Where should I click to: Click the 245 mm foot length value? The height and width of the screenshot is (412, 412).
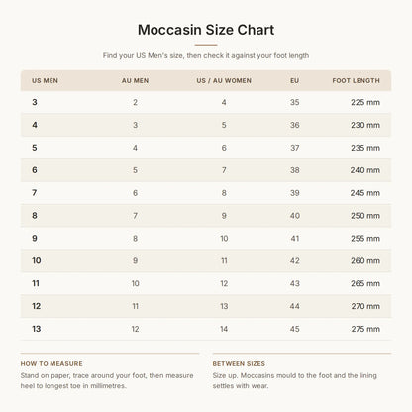point(365,193)
